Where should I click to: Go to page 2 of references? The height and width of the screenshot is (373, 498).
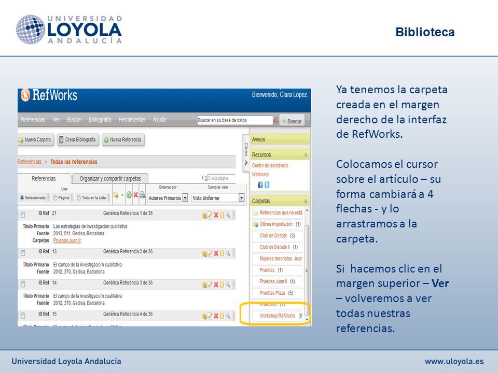click(205, 178)
